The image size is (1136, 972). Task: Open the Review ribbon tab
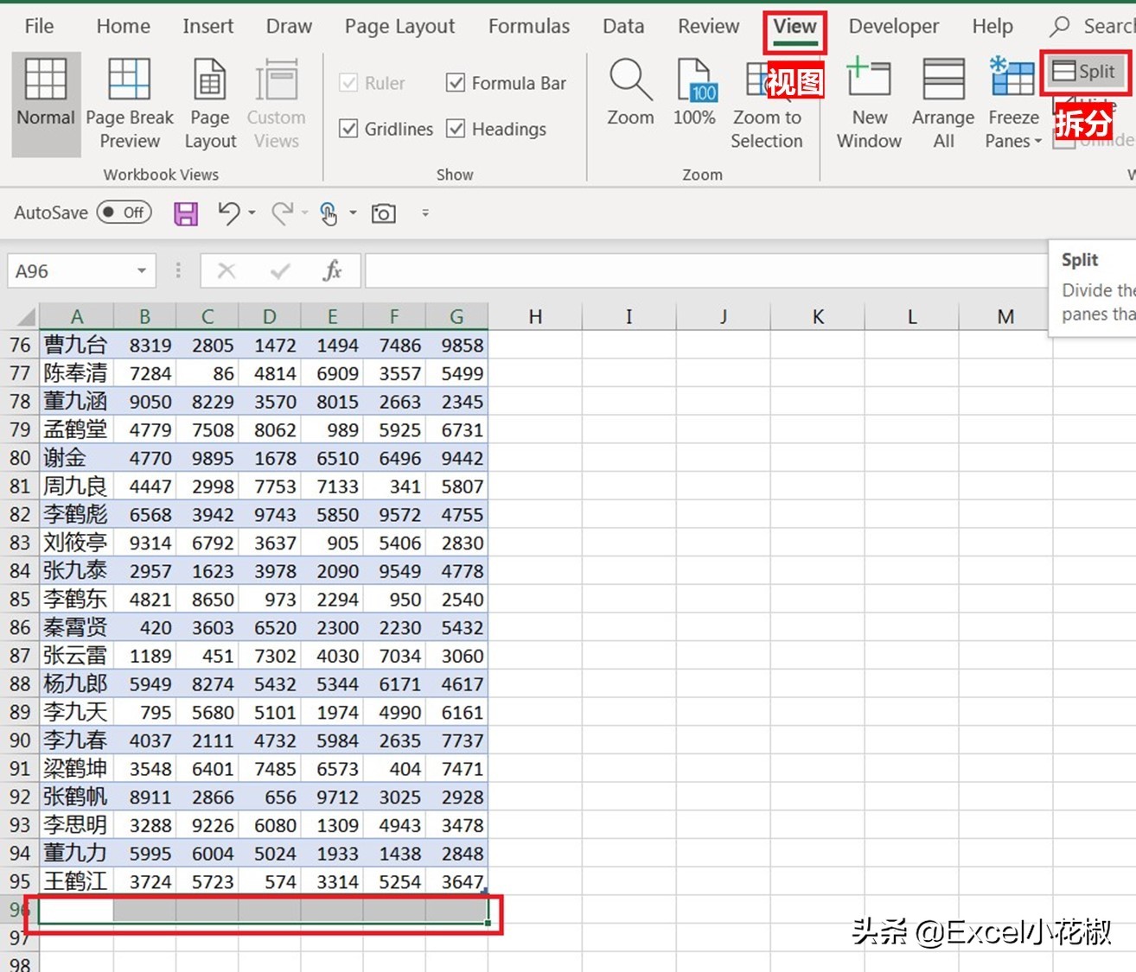(708, 26)
